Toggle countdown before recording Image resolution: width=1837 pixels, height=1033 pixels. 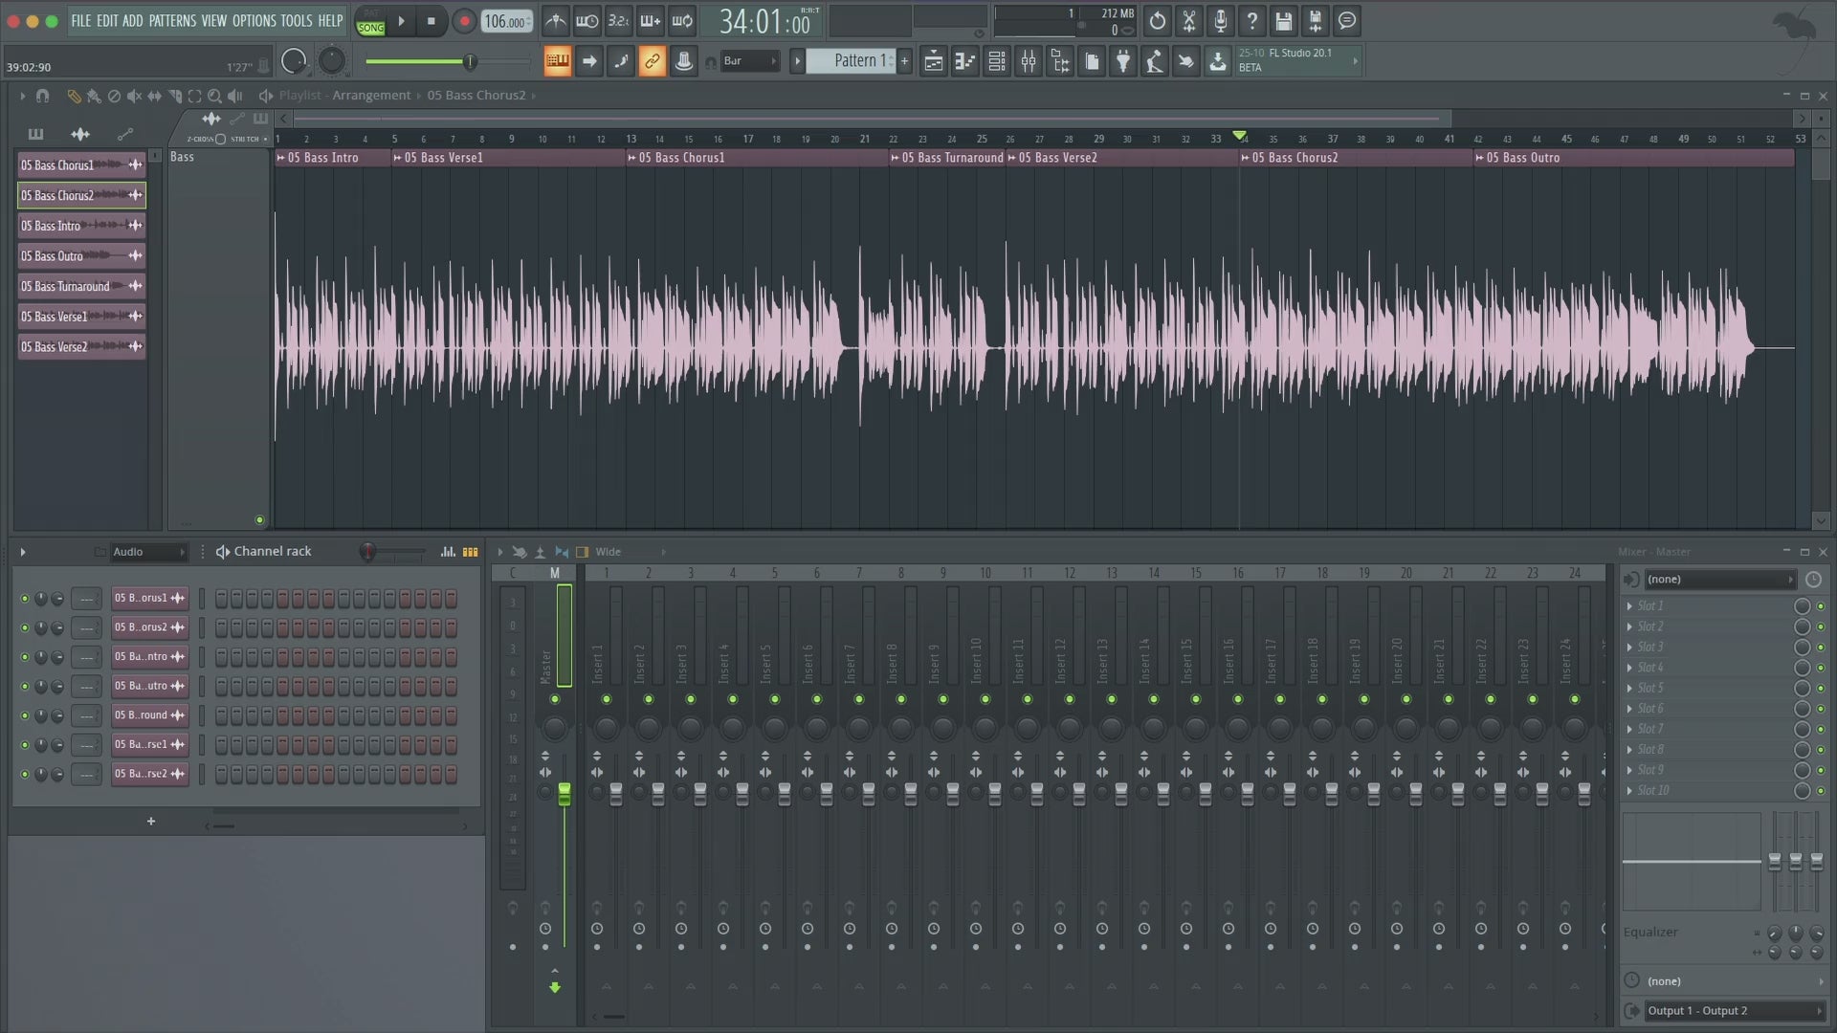click(x=619, y=21)
